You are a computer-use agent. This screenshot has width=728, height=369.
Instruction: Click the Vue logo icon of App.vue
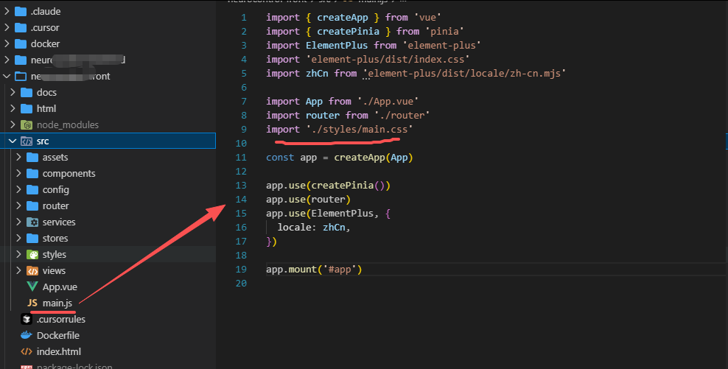[32, 287]
